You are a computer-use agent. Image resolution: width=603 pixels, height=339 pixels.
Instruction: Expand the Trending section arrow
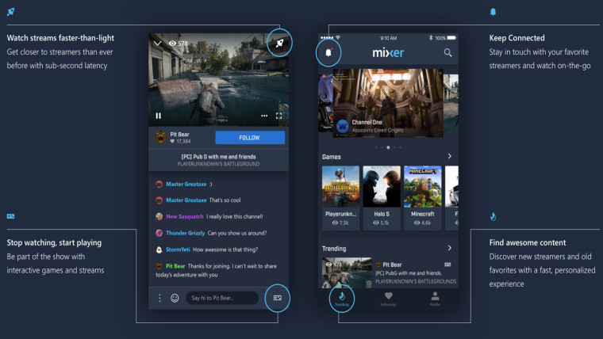(x=450, y=248)
